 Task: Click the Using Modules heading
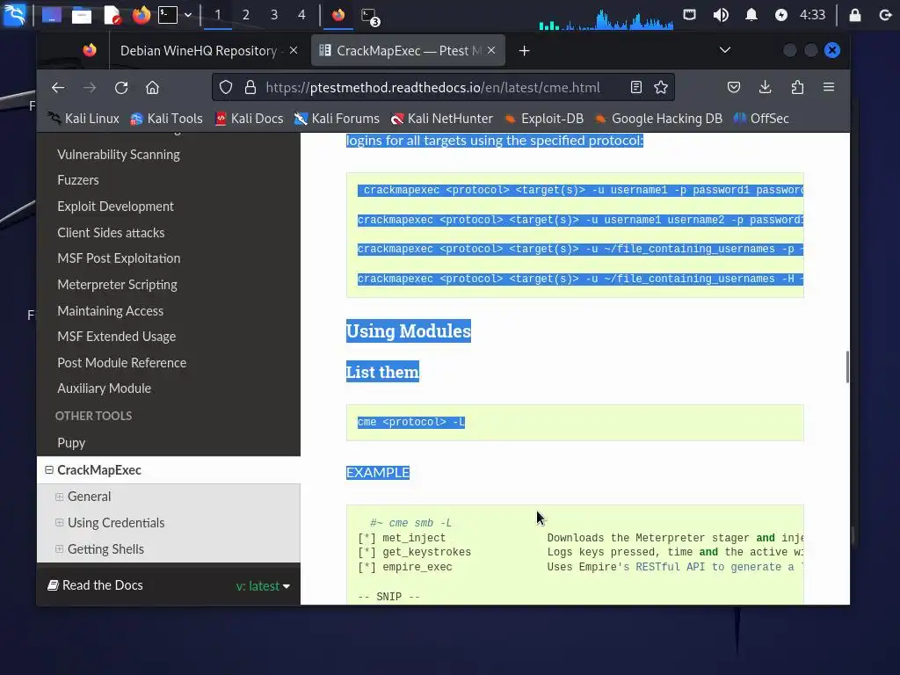pos(408,331)
